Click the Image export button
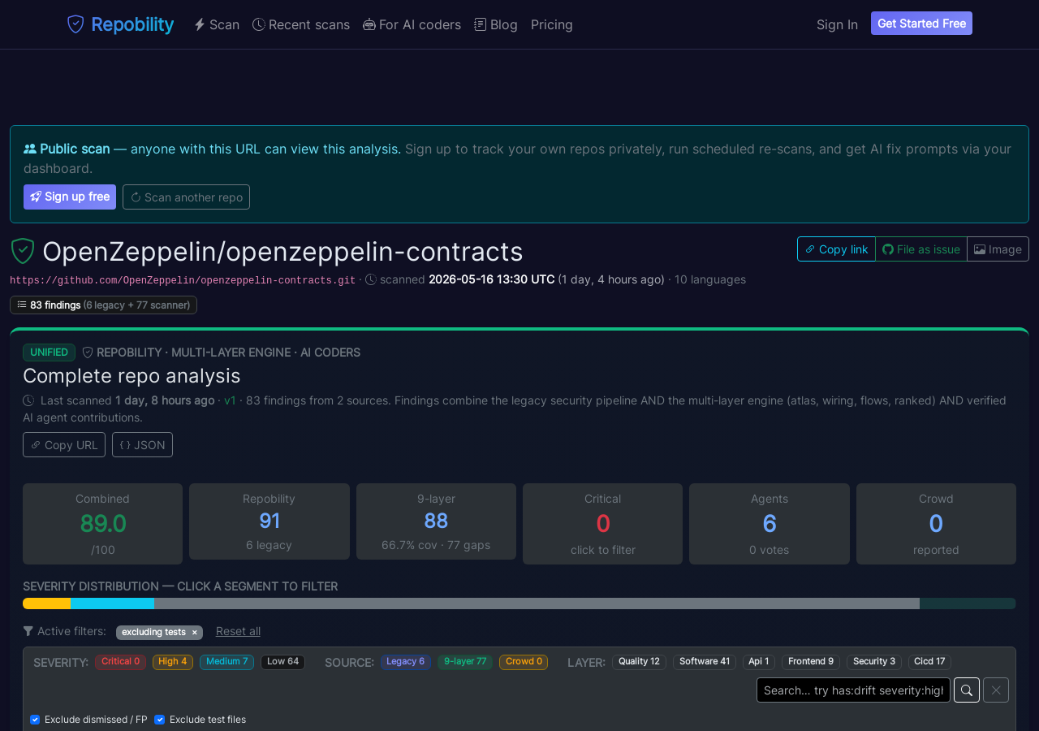 click(x=998, y=249)
